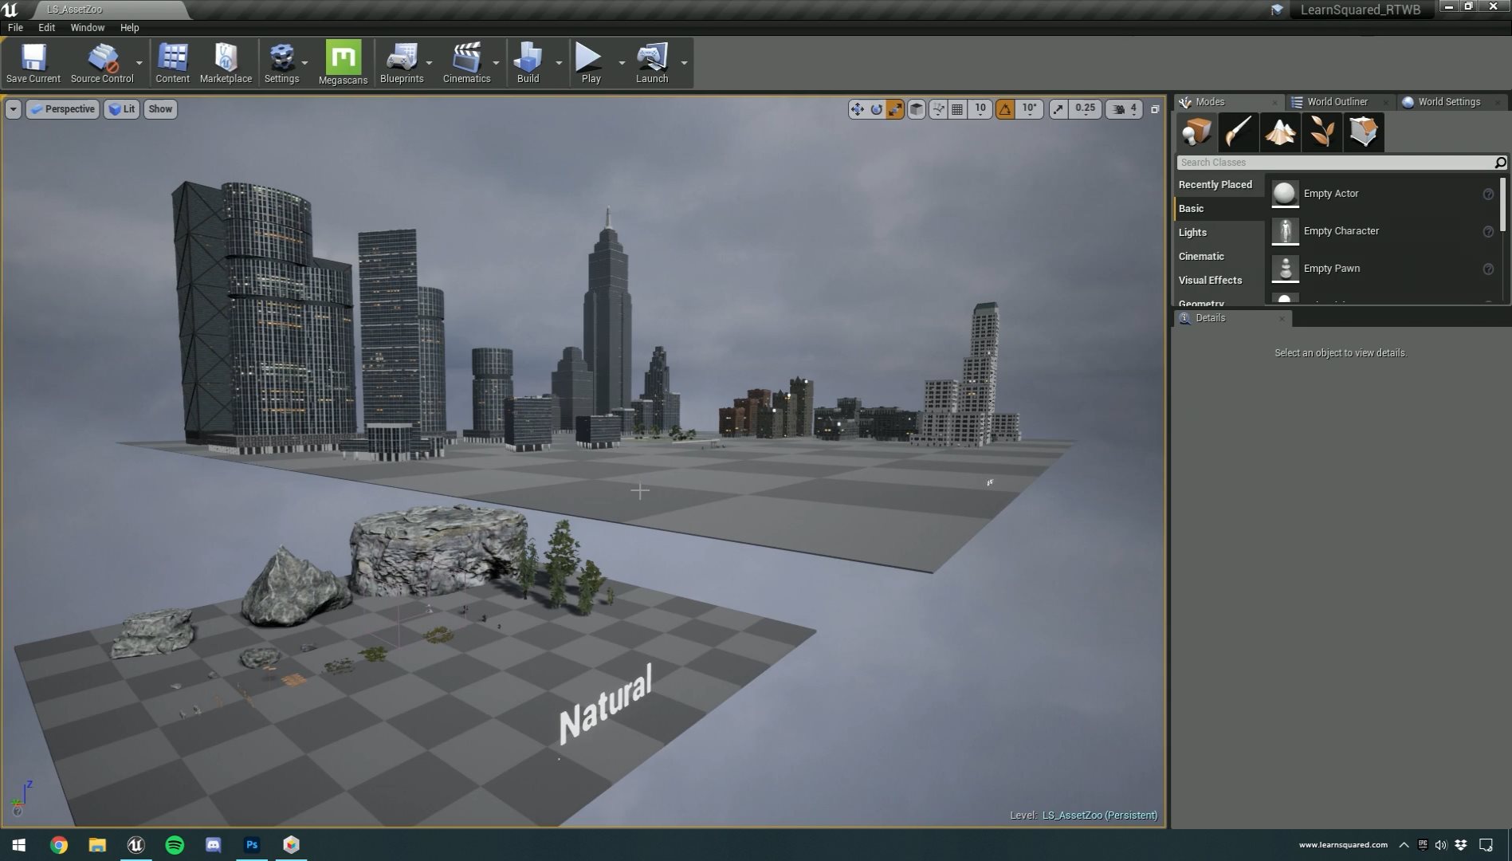Open the Window menu

coord(88,27)
